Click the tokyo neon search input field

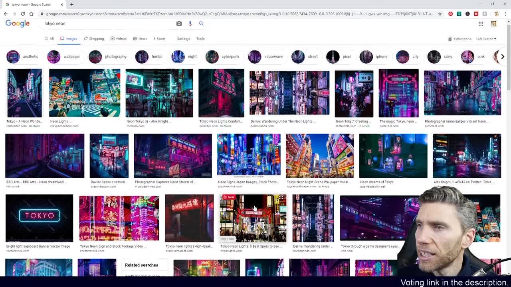pos(108,24)
